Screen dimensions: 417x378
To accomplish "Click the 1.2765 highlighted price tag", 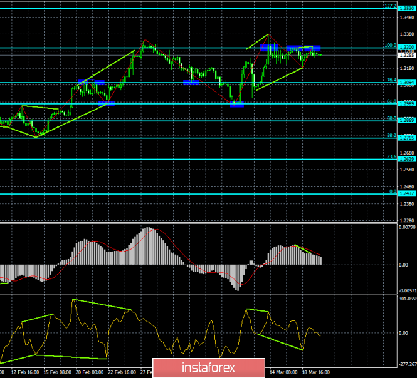I will 407,138.
